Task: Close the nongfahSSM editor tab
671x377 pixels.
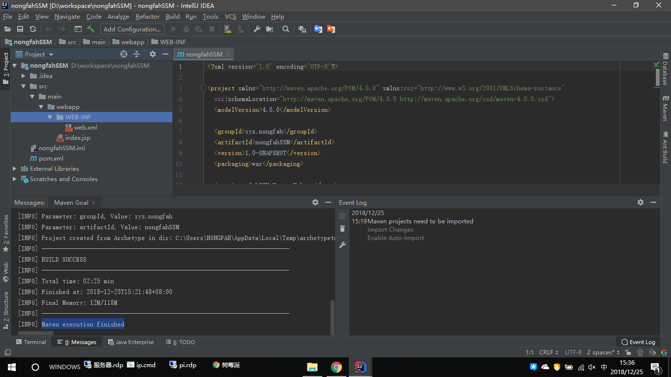Action: coord(228,54)
